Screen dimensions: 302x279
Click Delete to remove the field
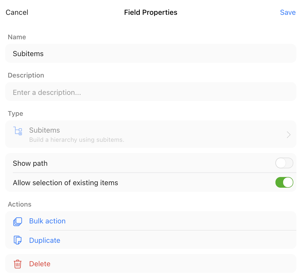40,264
